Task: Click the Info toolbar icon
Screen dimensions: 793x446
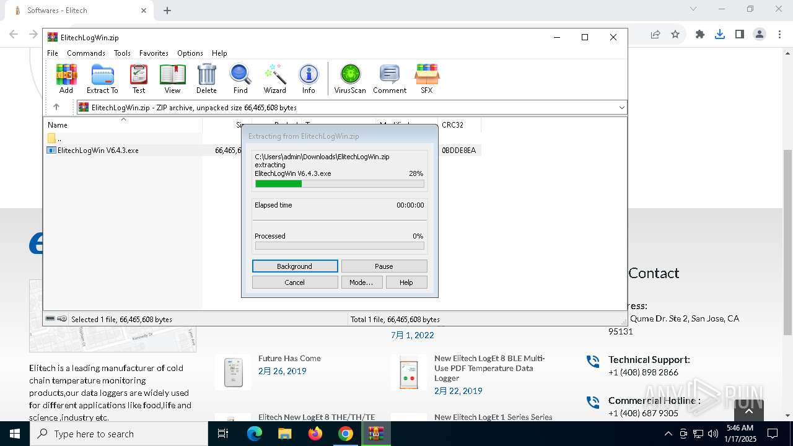Action: 309,79
